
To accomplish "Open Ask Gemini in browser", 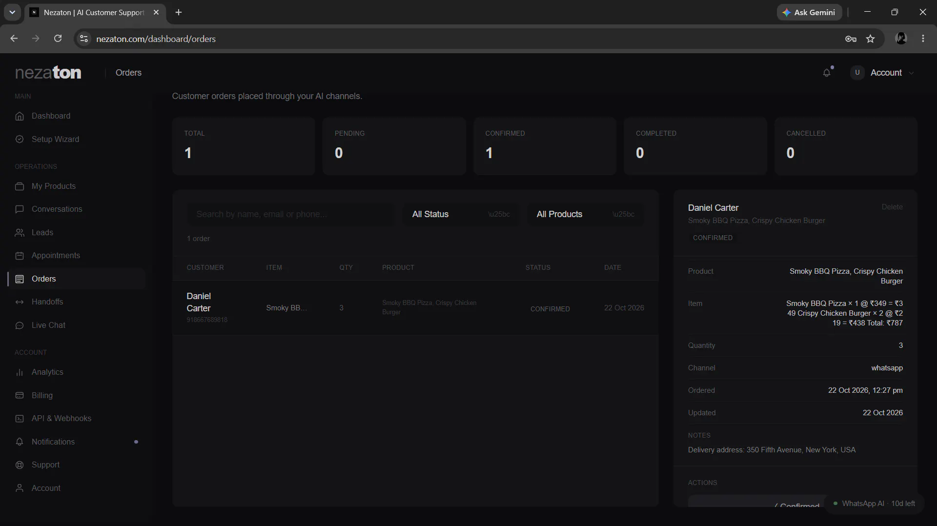I will pyautogui.click(x=809, y=12).
